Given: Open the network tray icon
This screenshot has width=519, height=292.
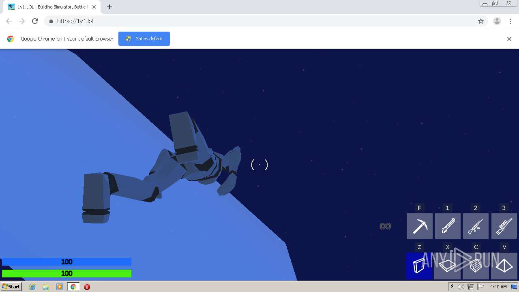Looking at the screenshot, I should [471, 287].
